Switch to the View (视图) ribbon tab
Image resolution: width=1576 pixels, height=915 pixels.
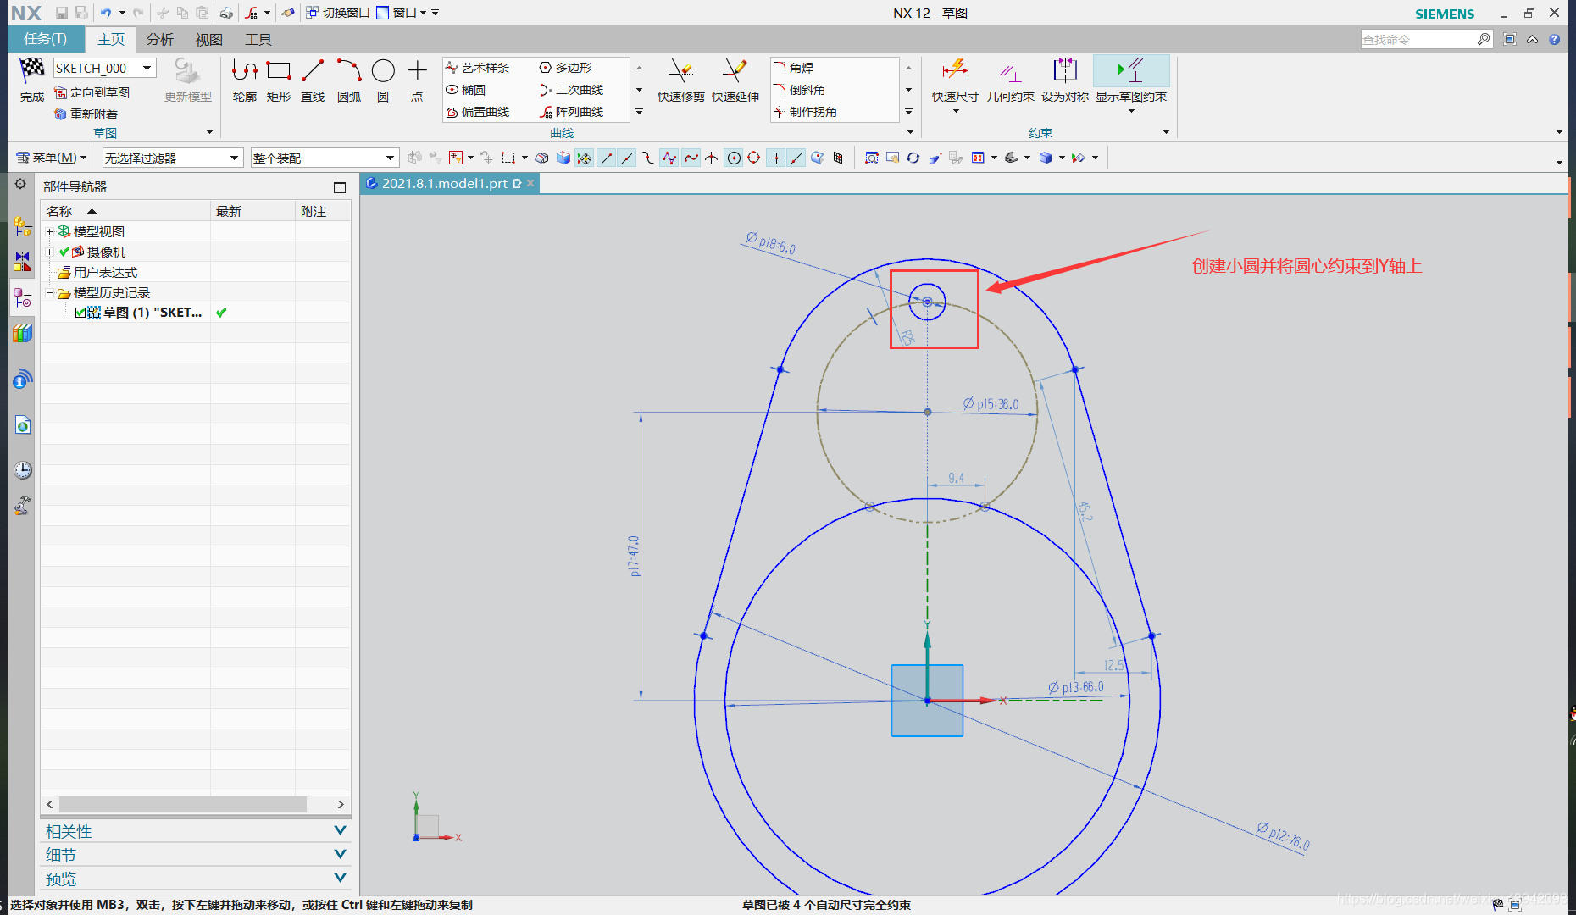[x=209, y=39]
